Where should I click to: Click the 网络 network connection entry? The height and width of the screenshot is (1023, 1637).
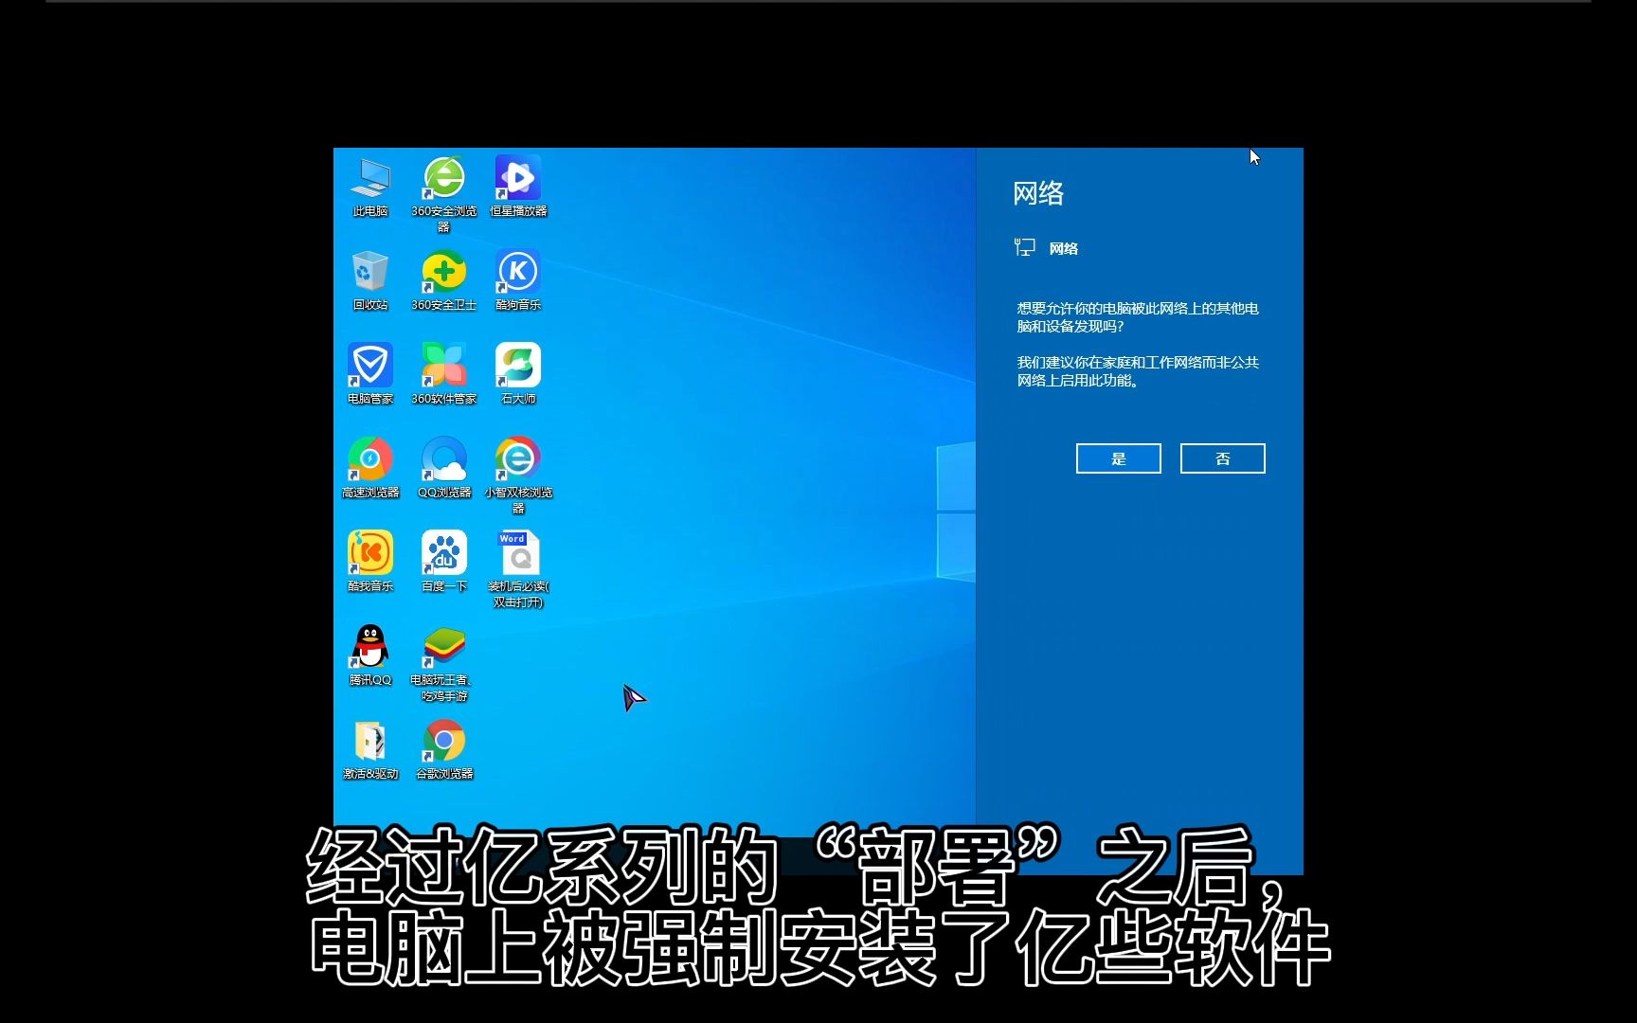tap(1046, 248)
